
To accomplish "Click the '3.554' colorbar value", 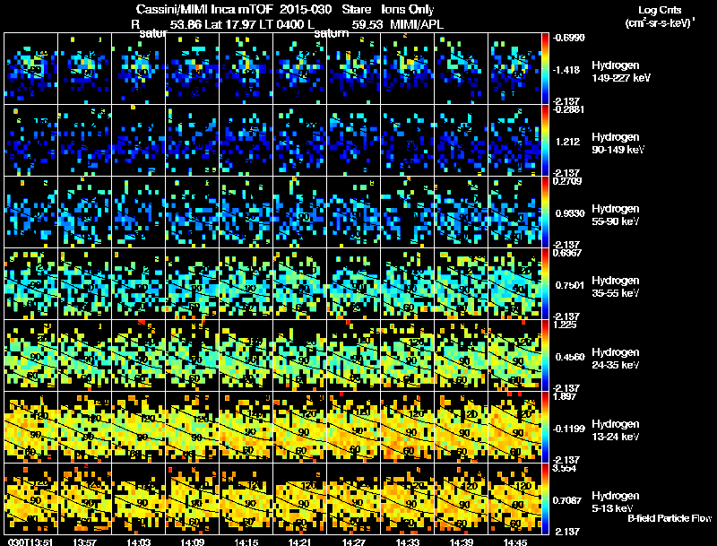I will click(565, 468).
